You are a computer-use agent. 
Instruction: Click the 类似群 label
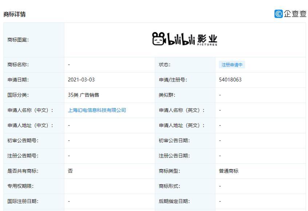pos(167,95)
